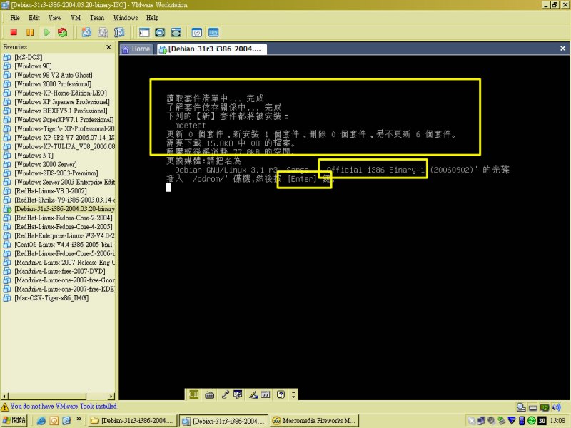The height and width of the screenshot is (428, 571).
Task: Open the VM menu
Action: [x=76, y=18]
